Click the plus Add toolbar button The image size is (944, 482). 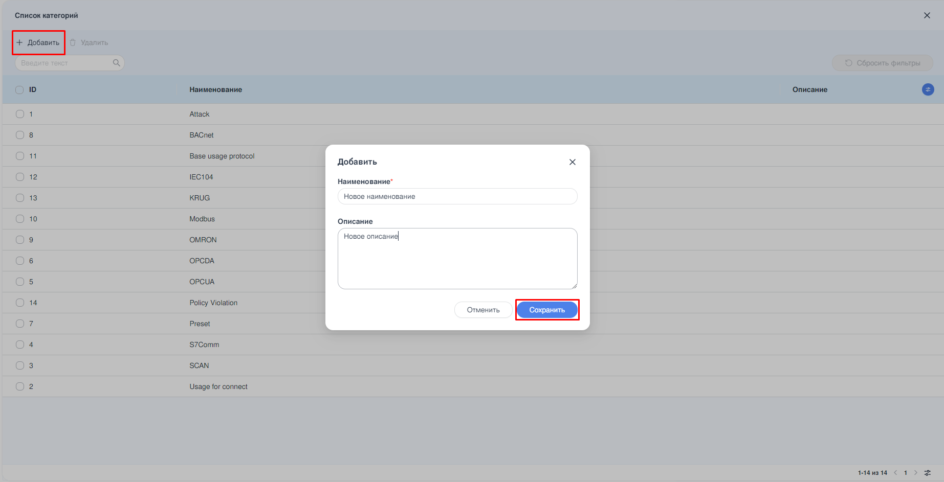(x=38, y=42)
